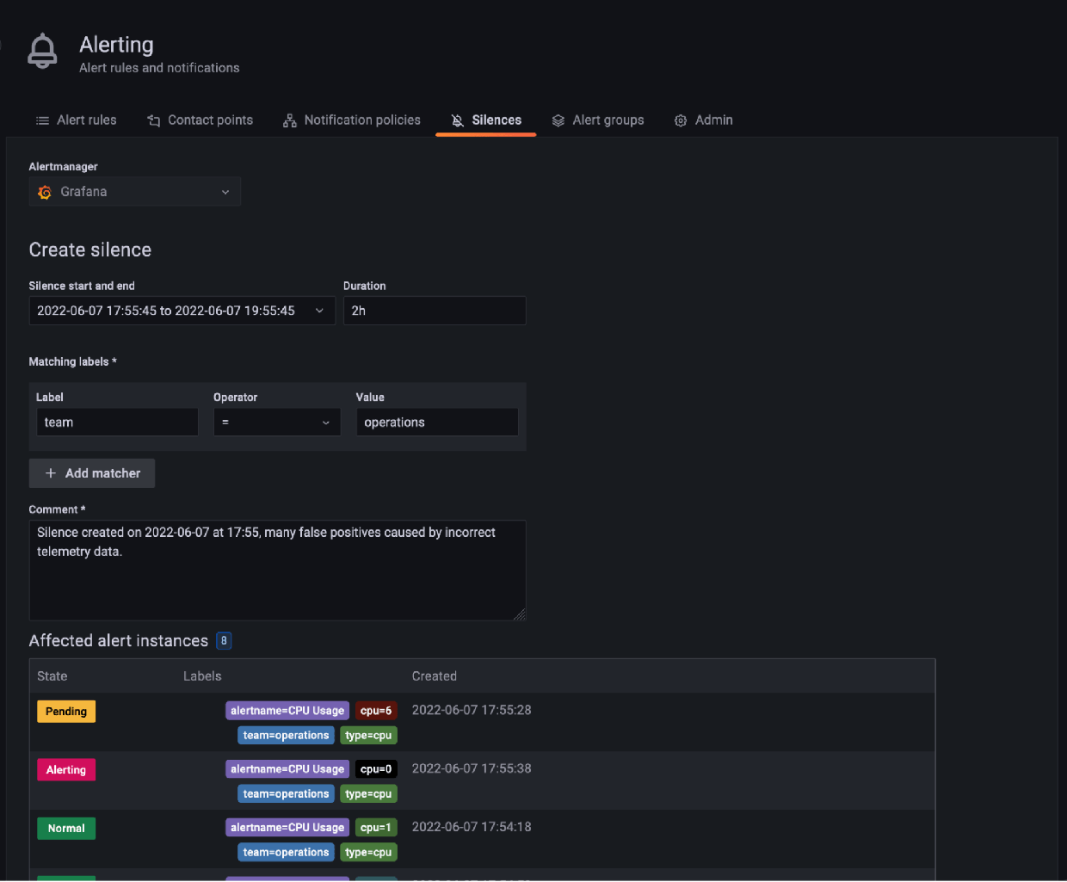The width and height of the screenshot is (1067, 882).
Task: Select the team=operations label pill in first row
Action: tap(286, 735)
